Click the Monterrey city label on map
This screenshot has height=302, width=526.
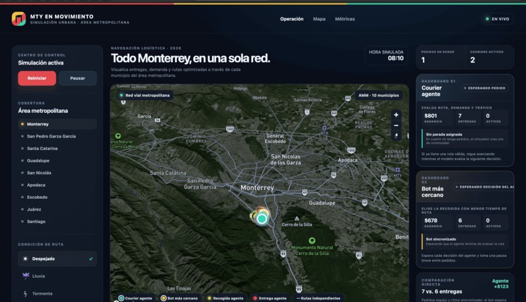[x=257, y=188]
